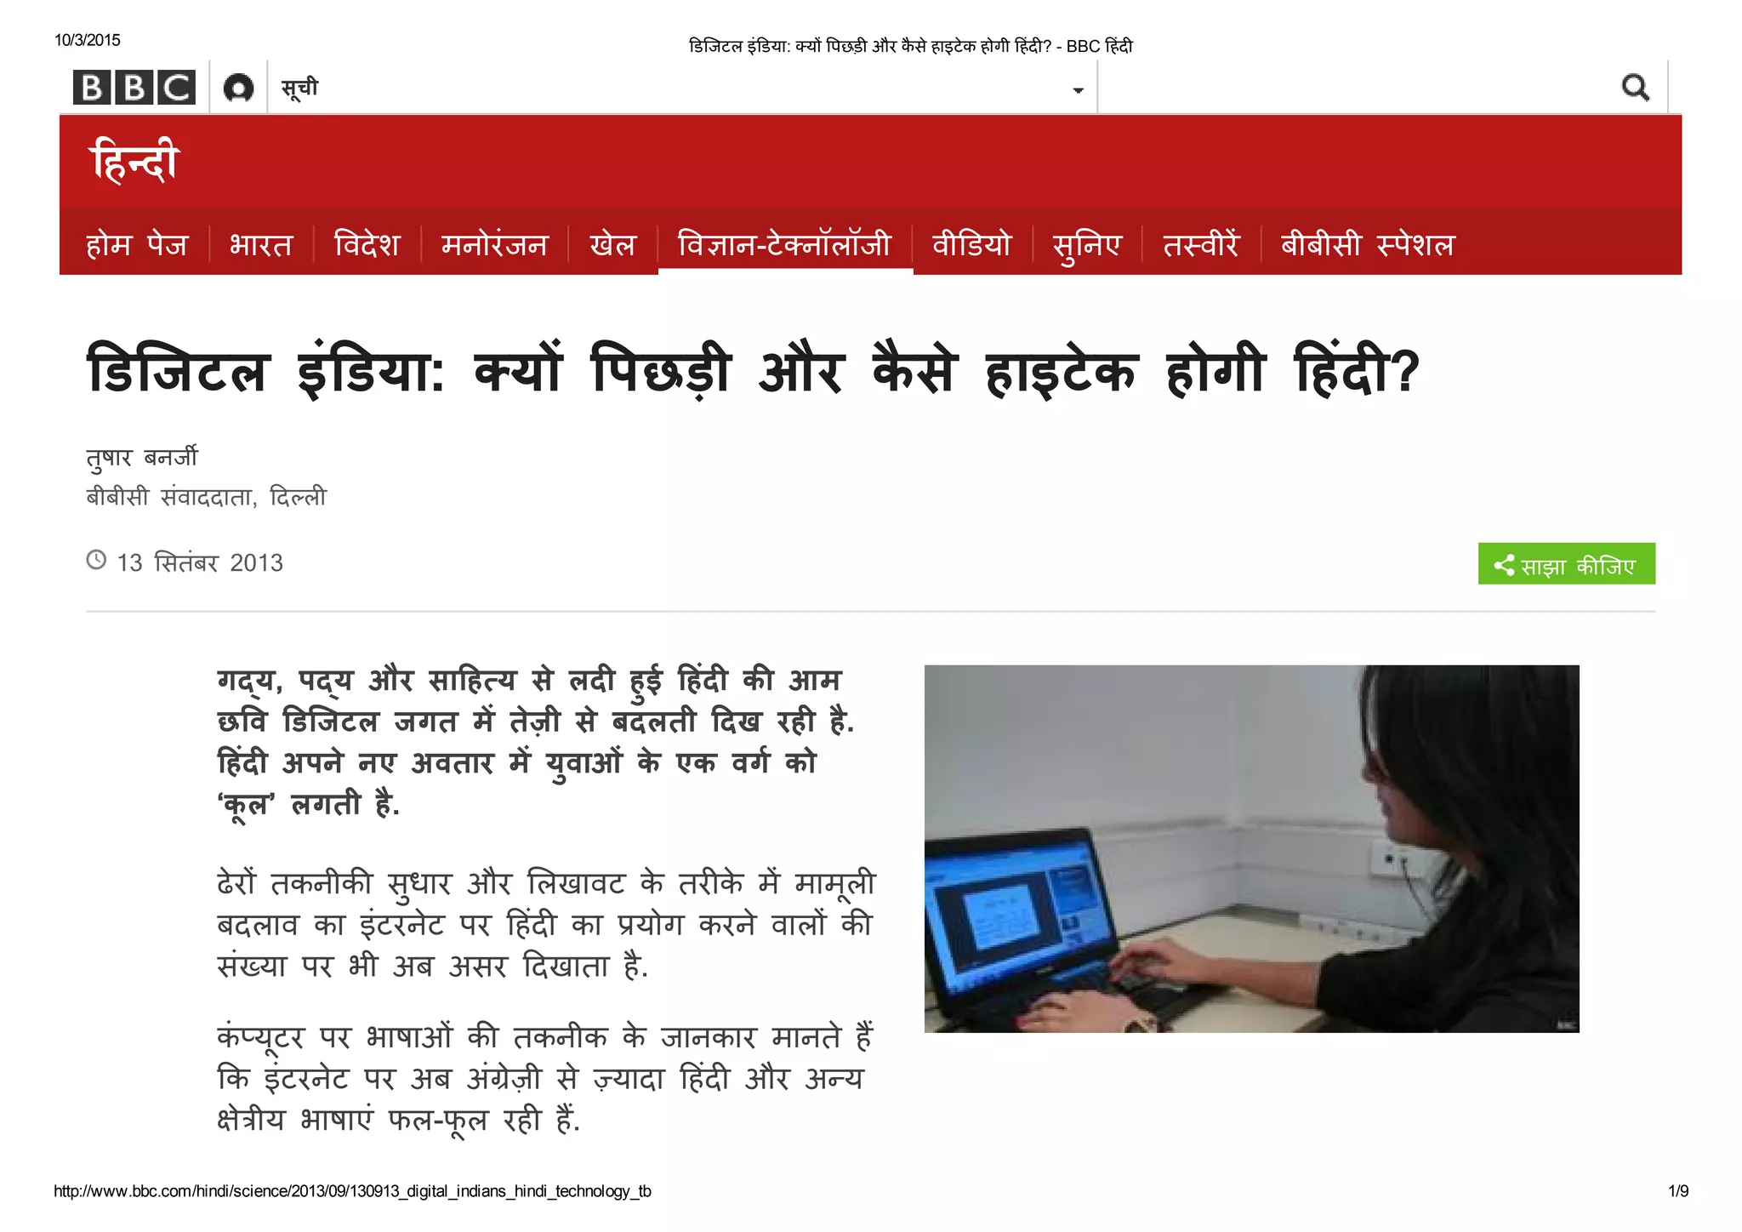1742x1232 pixels.
Task: Open the मनोरंजन section
Action: coord(494,245)
